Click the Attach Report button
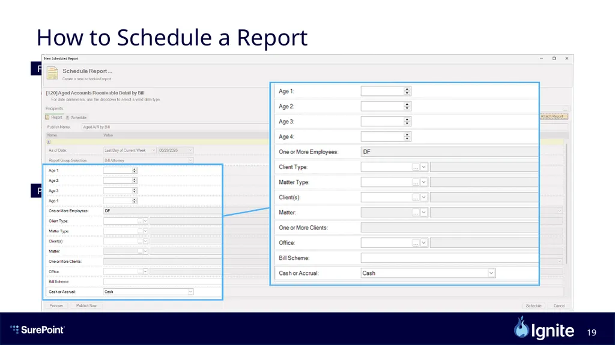615x345 pixels. tap(554, 116)
